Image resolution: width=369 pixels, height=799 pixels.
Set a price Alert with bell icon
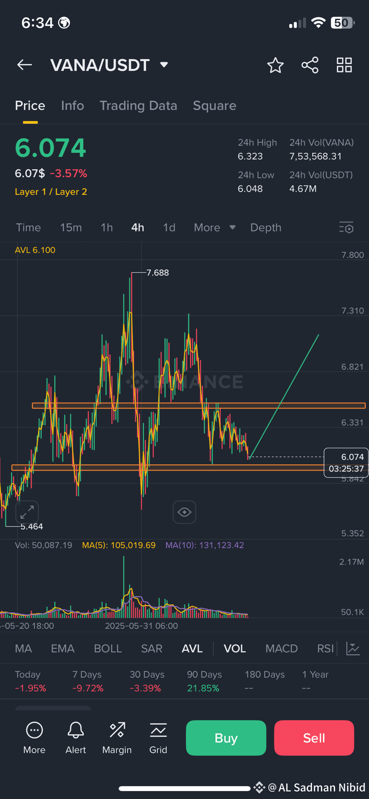coord(76,738)
